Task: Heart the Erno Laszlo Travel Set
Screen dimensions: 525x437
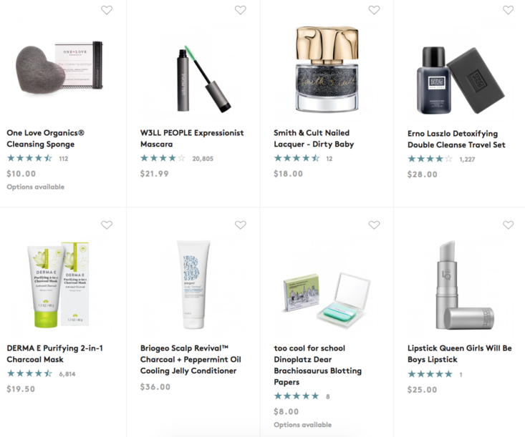Action: (x=508, y=10)
